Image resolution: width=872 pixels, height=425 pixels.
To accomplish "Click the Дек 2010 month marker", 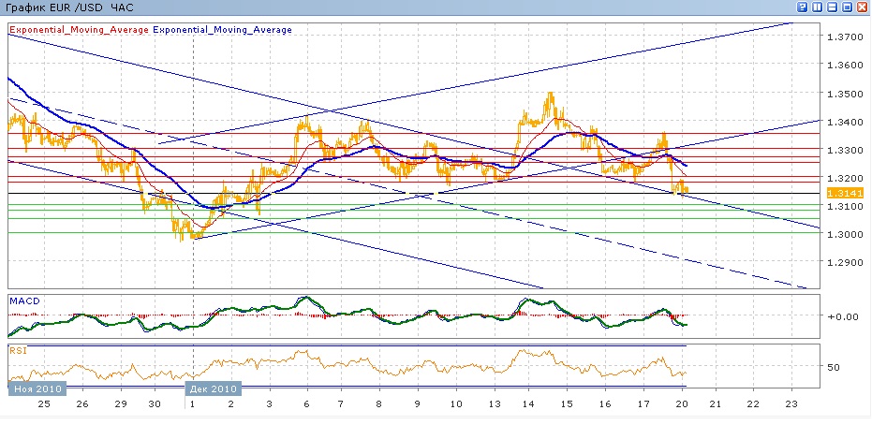I will [214, 388].
